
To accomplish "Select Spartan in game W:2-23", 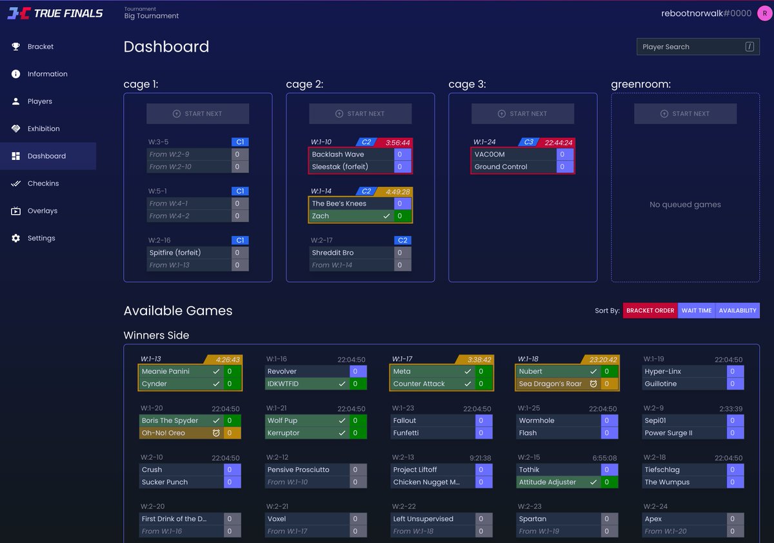I will point(559,518).
